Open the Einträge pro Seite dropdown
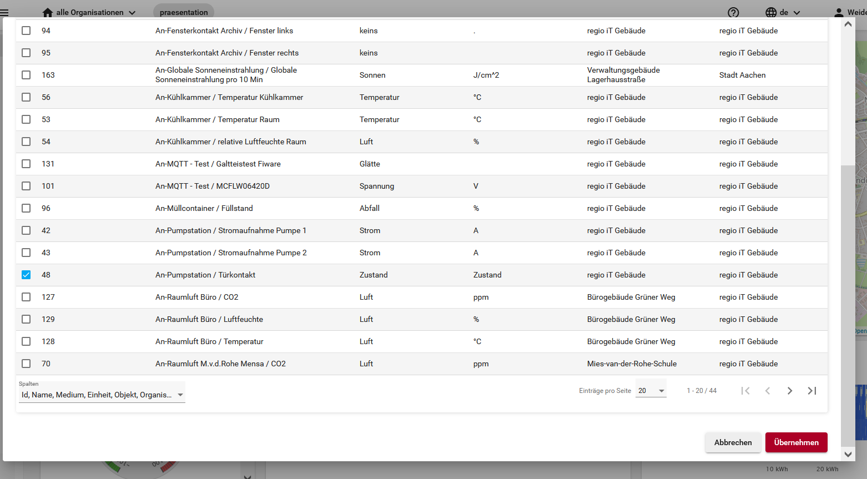 (651, 391)
